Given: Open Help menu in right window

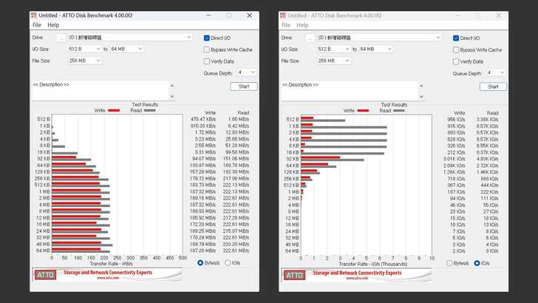Looking at the screenshot, I should (x=302, y=25).
